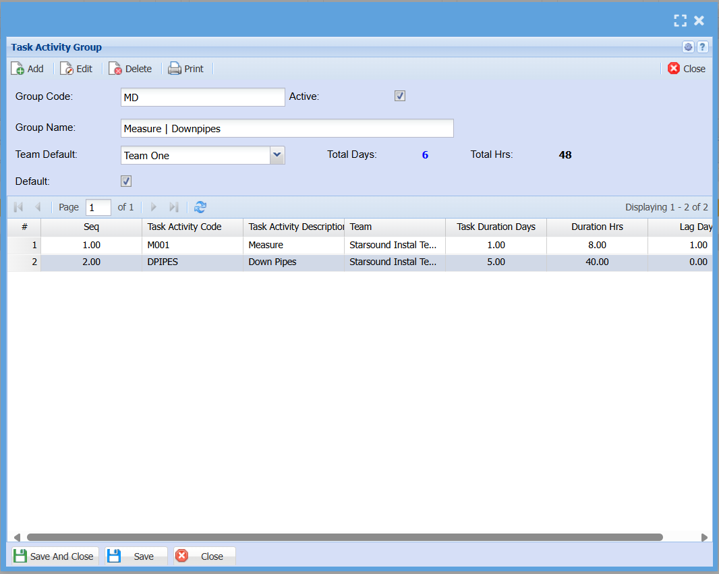This screenshot has width=719, height=574.
Task: Jump to last page of grid
Action: [x=174, y=207]
